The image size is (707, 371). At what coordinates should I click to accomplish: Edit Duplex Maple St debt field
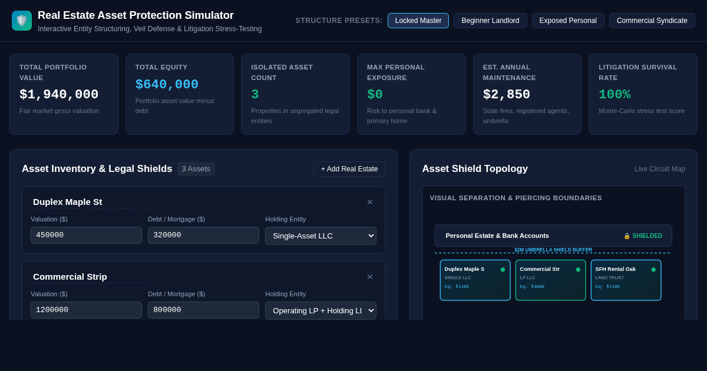pos(203,235)
